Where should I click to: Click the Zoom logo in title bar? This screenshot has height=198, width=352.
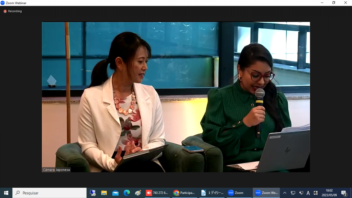3,3
